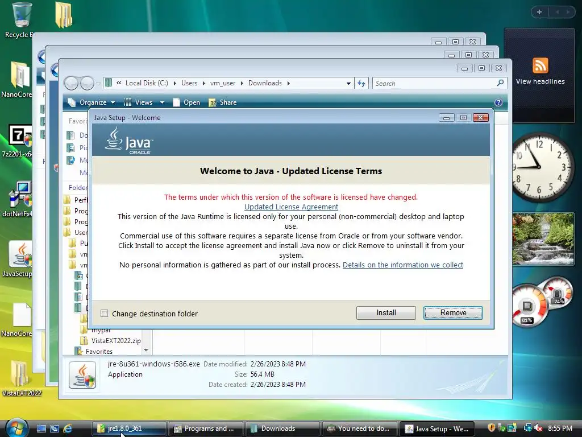
Task: Click the security shield tray icon
Action: tap(492, 428)
